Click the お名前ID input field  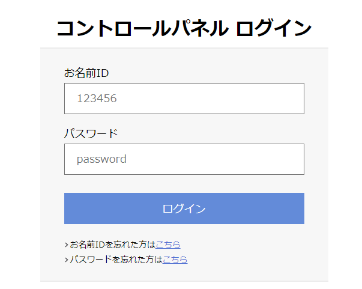[184, 99]
